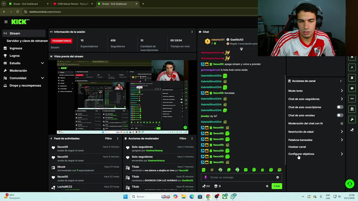Click the microphone icon in message box
Viewport: 358px width, 201px height.
[x=206, y=177]
